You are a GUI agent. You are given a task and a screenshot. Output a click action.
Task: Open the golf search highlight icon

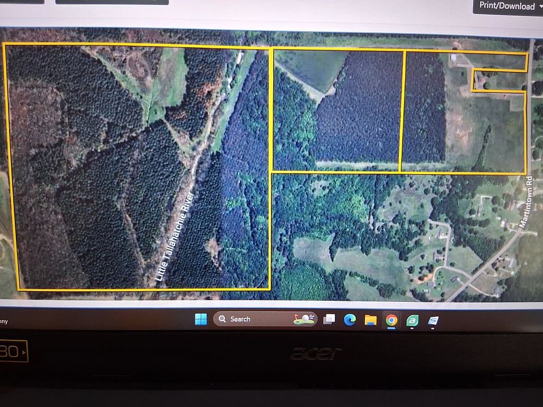click(304, 319)
